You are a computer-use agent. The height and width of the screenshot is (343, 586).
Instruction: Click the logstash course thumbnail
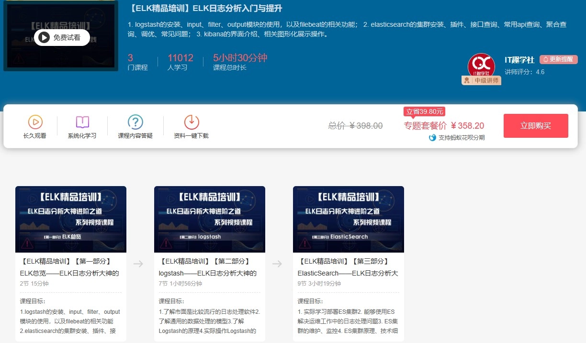point(209,219)
